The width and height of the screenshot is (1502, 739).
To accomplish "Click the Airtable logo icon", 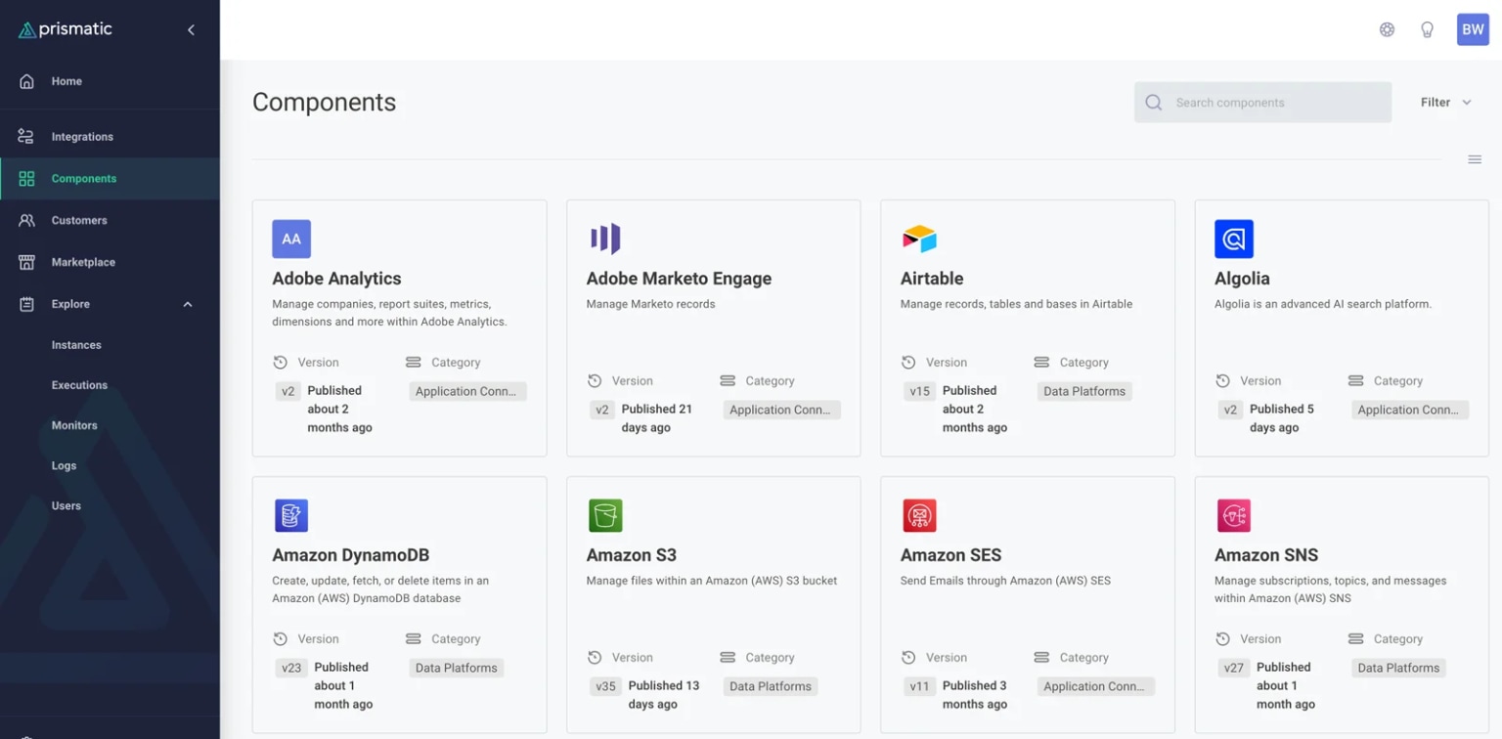I will coord(919,239).
